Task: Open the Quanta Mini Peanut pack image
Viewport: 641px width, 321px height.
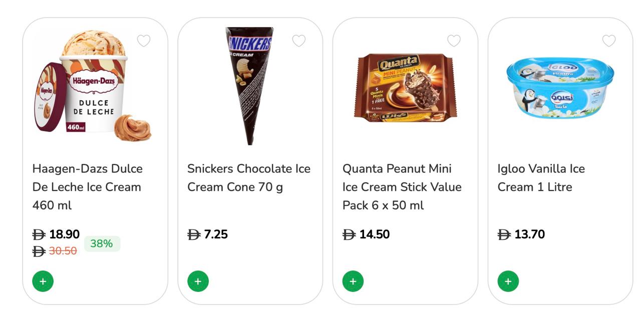Action: [405, 88]
